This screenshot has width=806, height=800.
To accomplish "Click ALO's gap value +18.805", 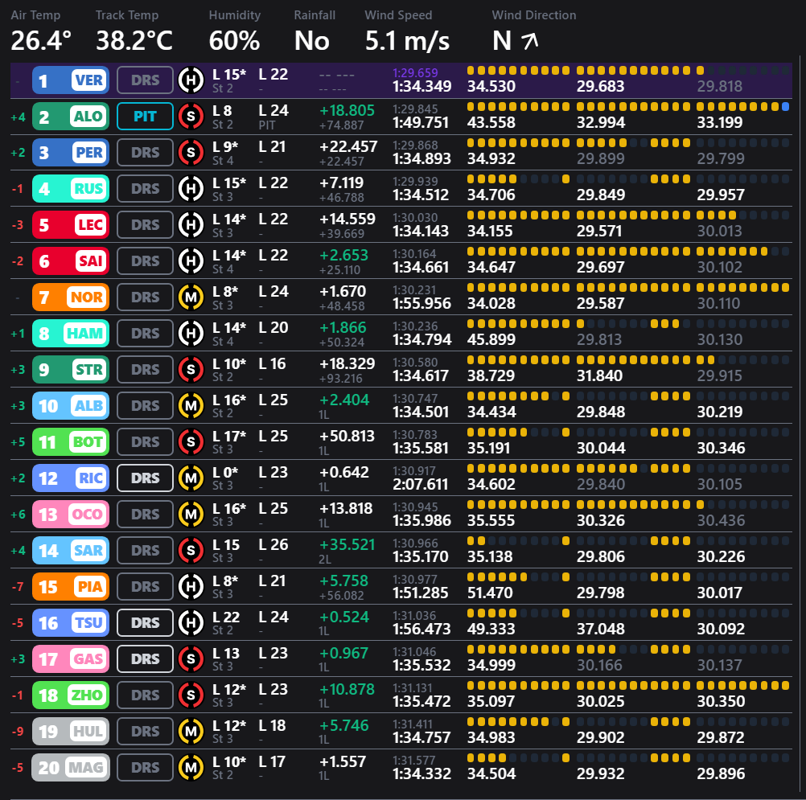I will [x=347, y=110].
